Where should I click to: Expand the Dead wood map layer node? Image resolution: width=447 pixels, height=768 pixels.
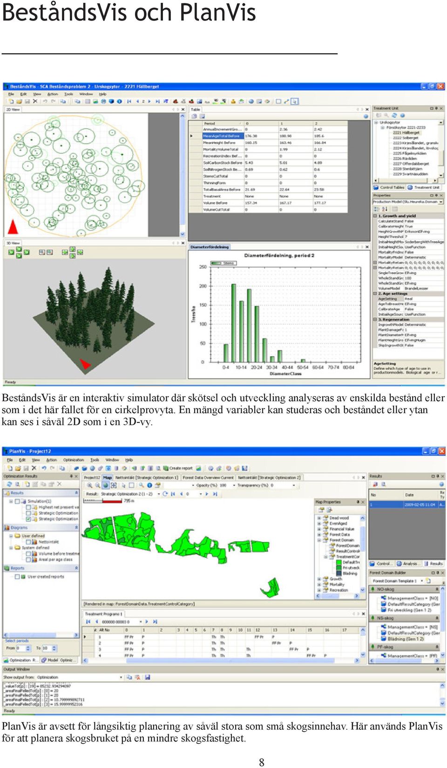coord(319,518)
